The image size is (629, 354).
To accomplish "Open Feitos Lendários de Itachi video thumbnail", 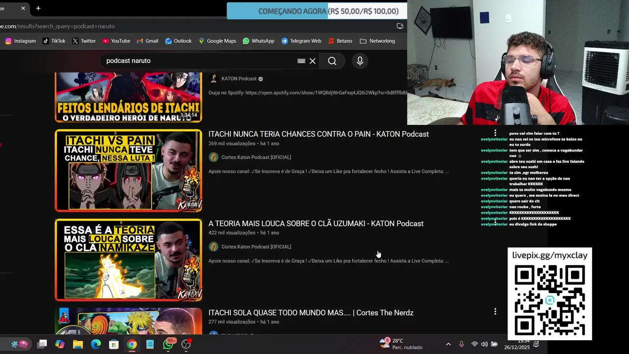I will coord(128,97).
